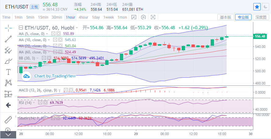Switch to Time chart view
Viewport: 271px width, 139px height.
[x=6, y=17]
